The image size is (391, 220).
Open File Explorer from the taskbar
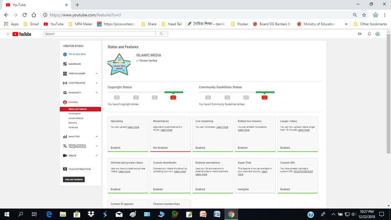tap(63, 214)
